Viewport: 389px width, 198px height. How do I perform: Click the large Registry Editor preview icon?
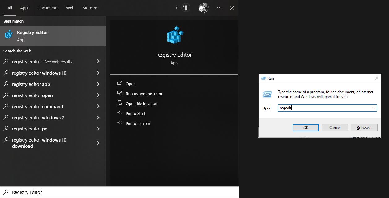coord(175,35)
